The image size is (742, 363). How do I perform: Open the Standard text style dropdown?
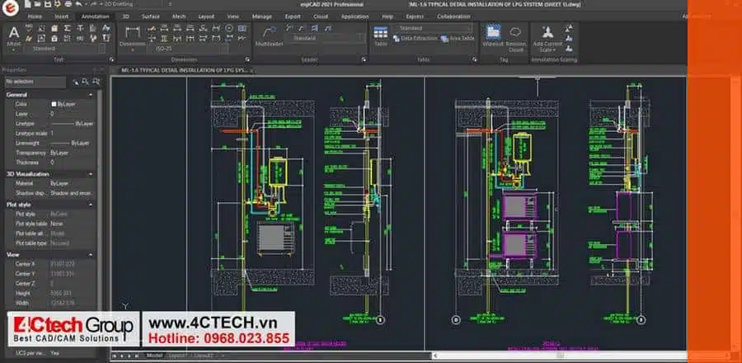pos(65,49)
